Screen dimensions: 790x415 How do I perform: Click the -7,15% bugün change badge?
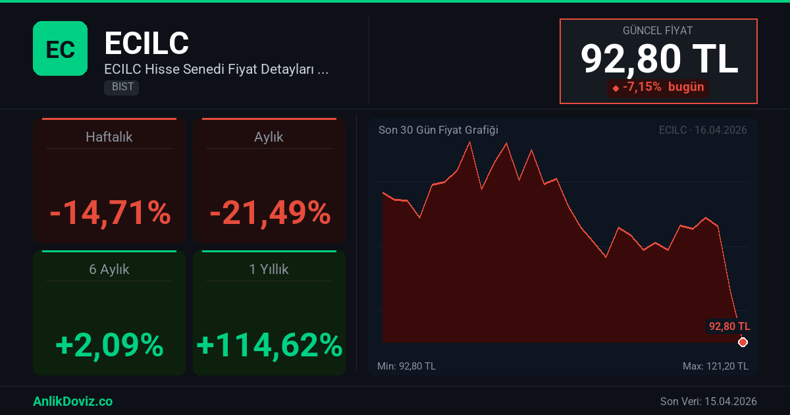[658, 87]
